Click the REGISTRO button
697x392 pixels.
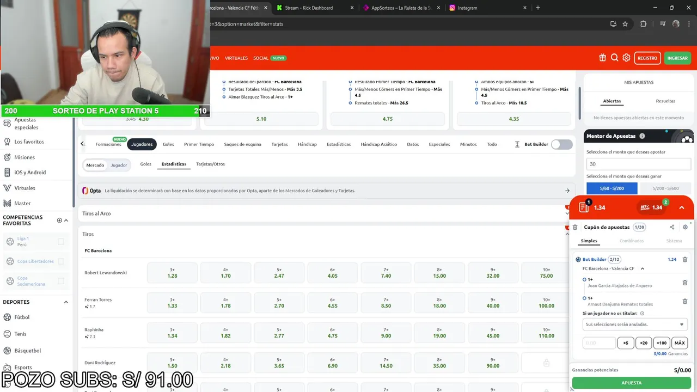coord(647,58)
